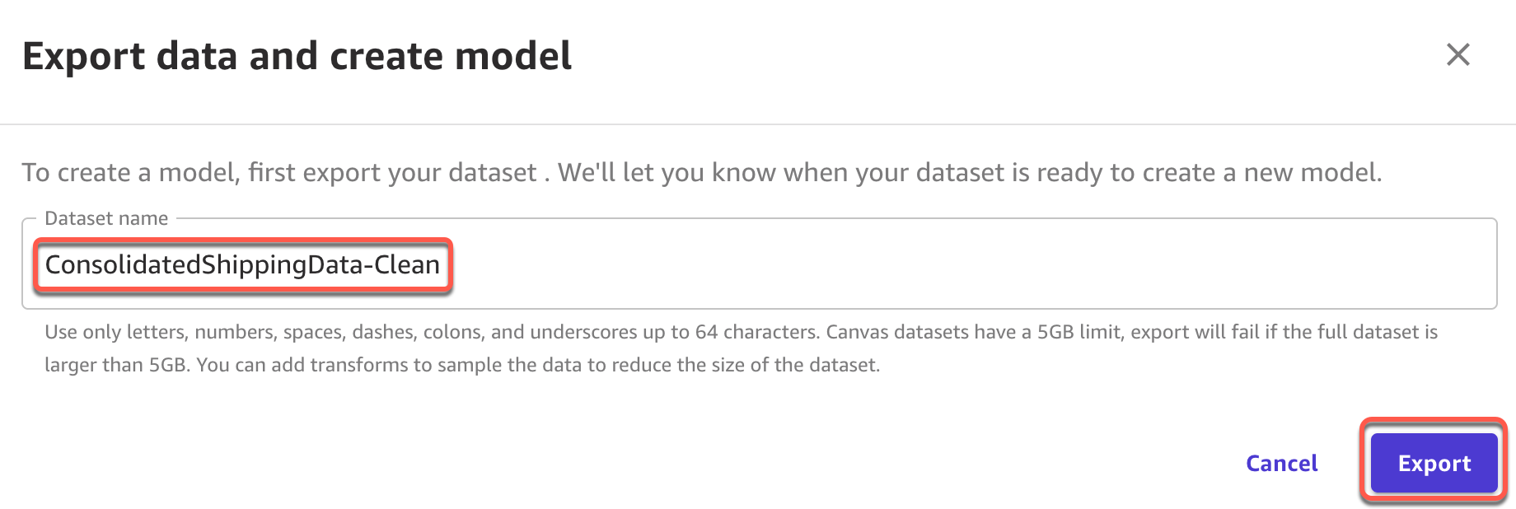The image size is (1516, 509).
Task: Click the instruction sentence about exporting dataset
Action: coord(700,172)
